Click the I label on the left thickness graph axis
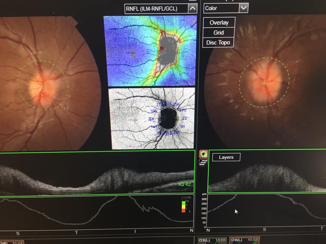This screenshot has width=326, height=244. 135,231
